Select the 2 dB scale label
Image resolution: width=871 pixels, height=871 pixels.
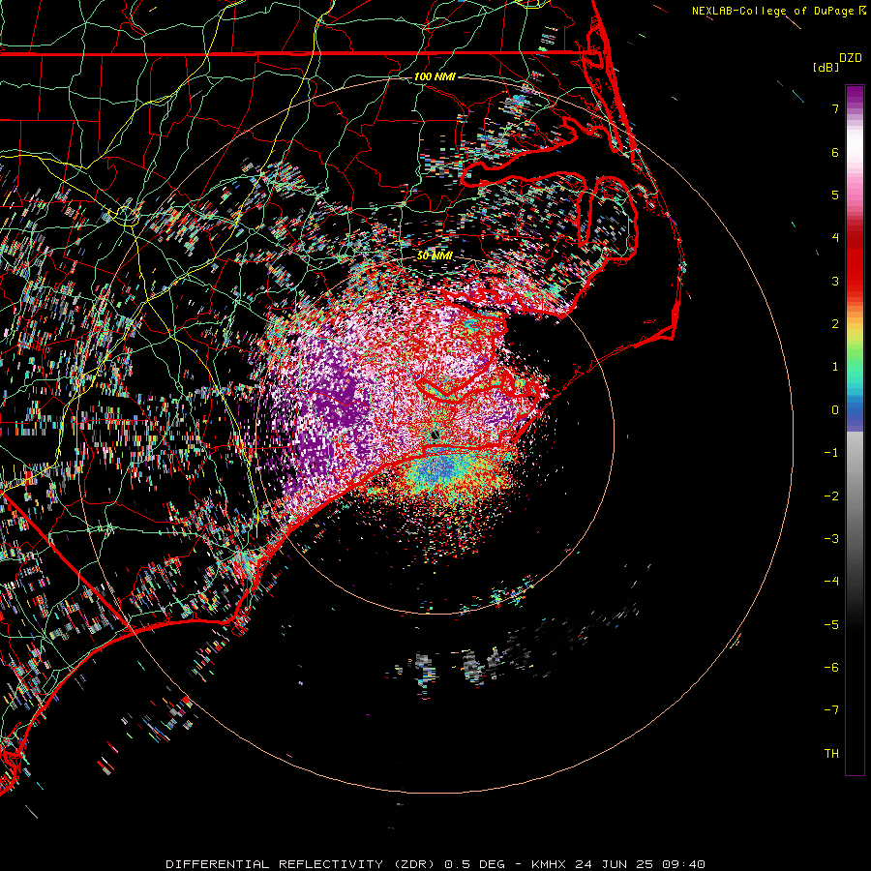(x=835, y=324)
